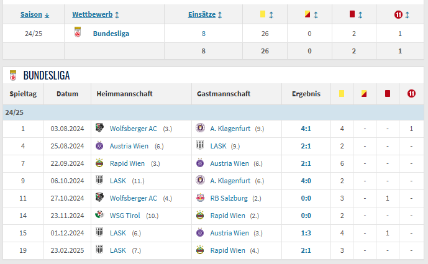Sort the table by Saison column
428x264 pixels.
tap(35, 14)
